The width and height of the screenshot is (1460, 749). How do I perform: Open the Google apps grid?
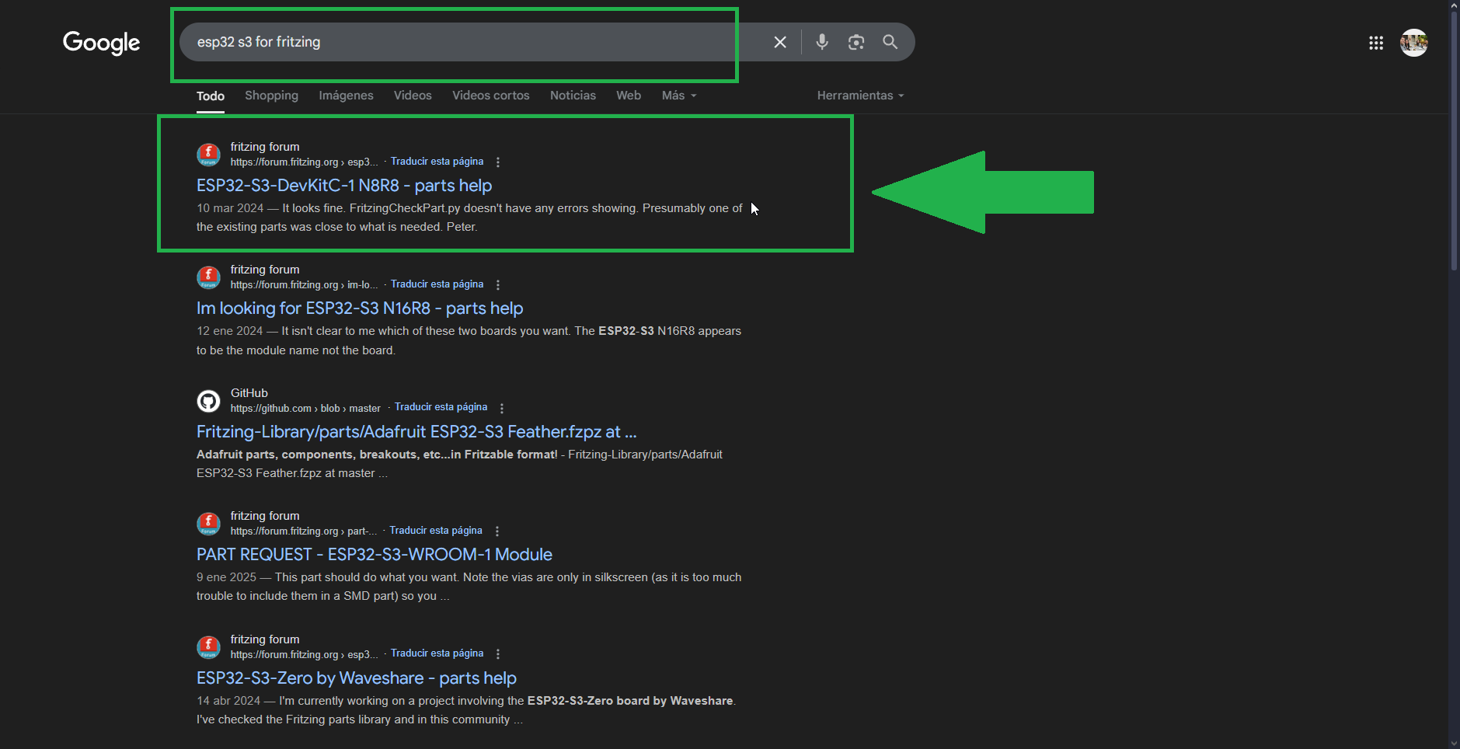(x=1376, y=43)
